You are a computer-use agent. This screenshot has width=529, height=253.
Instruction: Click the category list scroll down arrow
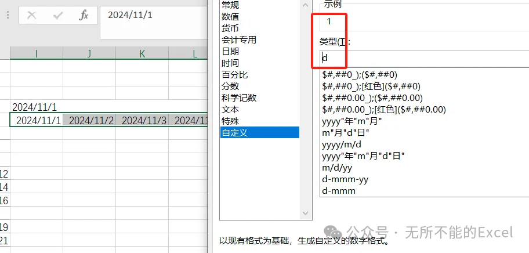pyautogui.click(x=305, y=213)
